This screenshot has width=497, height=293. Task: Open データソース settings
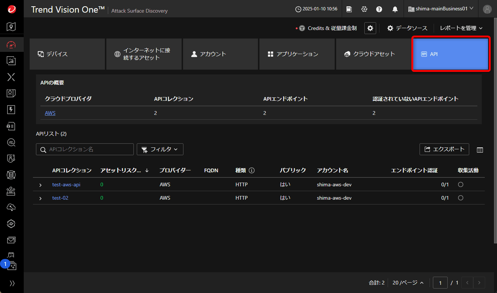point(407,28)
